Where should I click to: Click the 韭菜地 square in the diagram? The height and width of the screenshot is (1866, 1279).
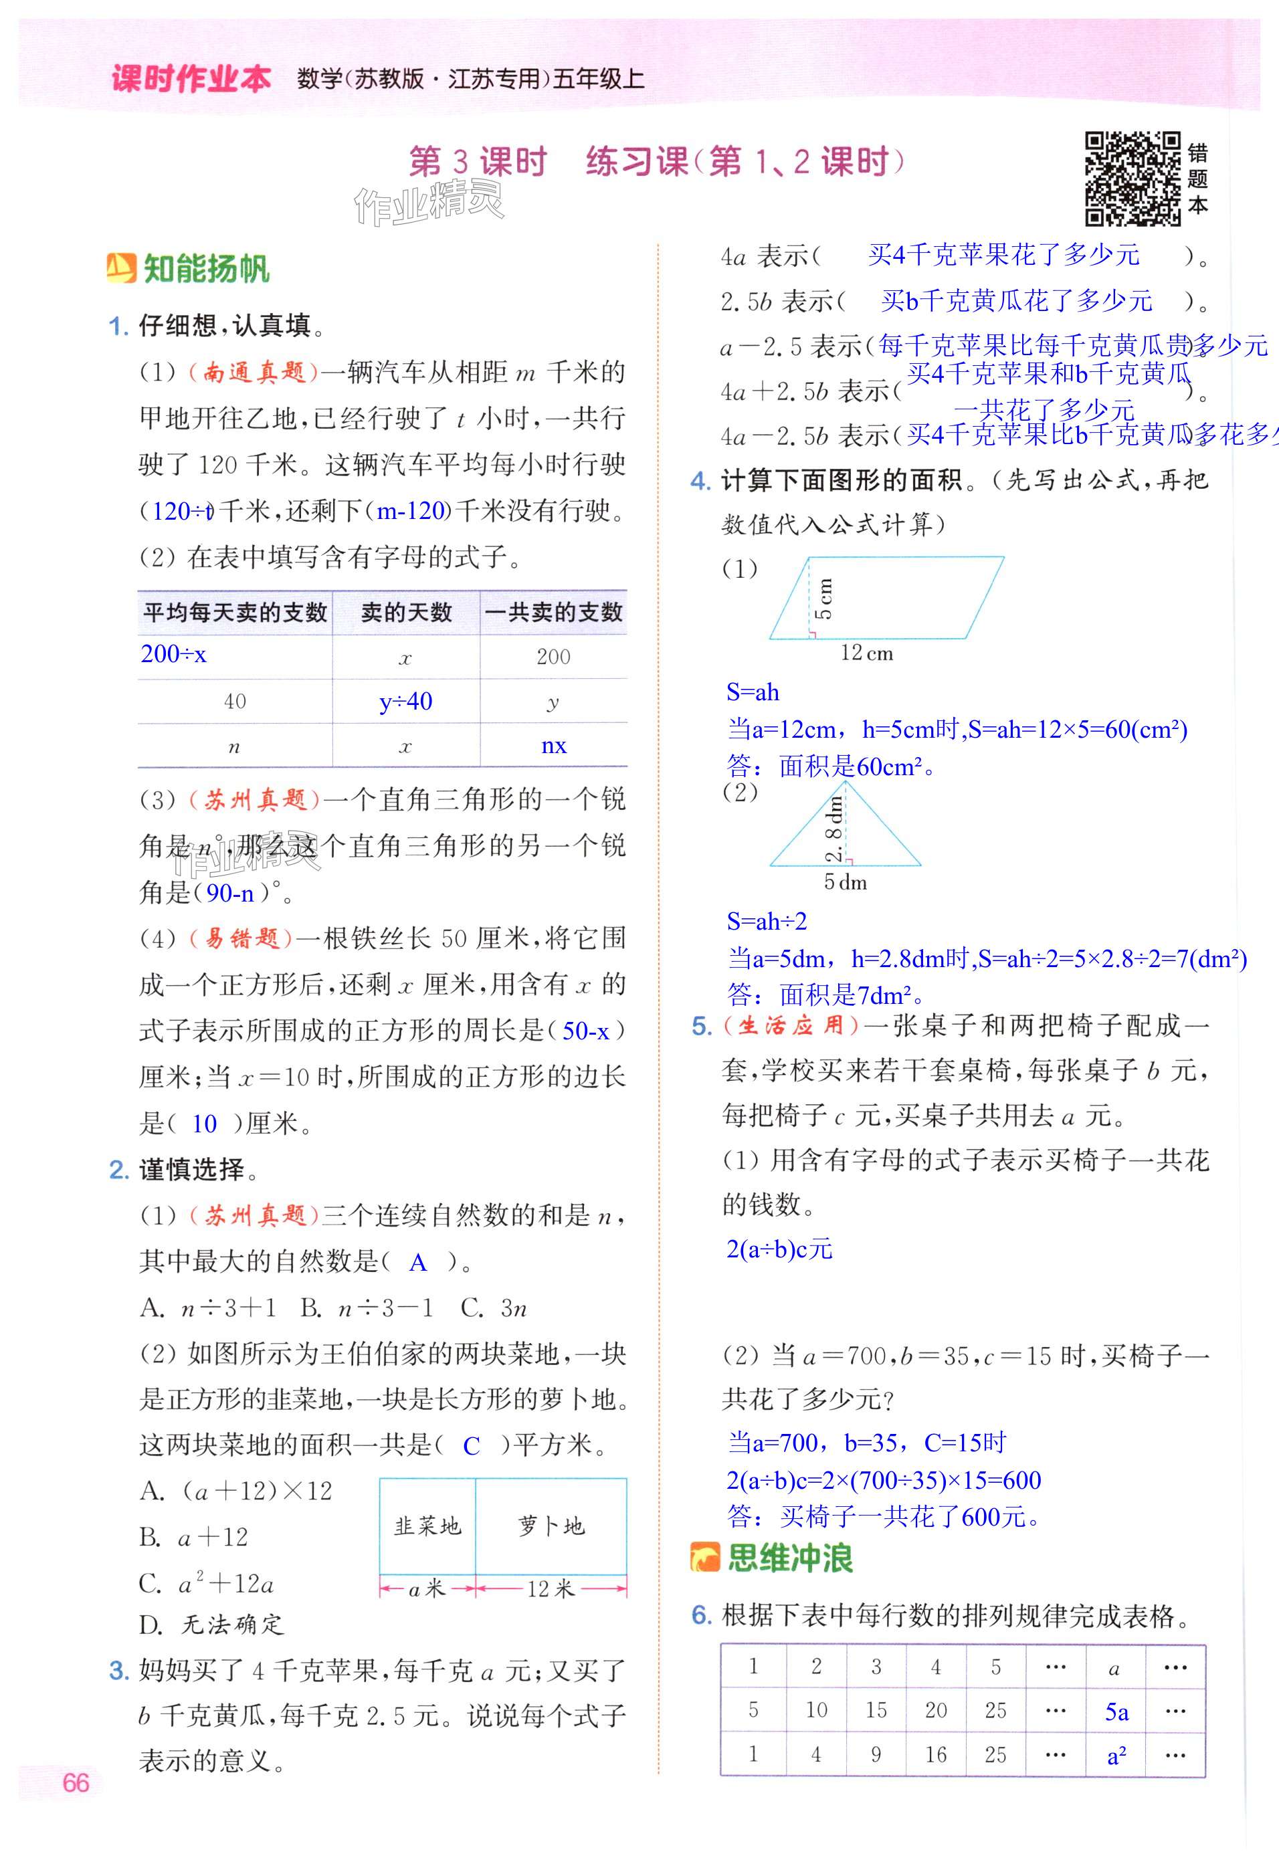[427, 1526]
